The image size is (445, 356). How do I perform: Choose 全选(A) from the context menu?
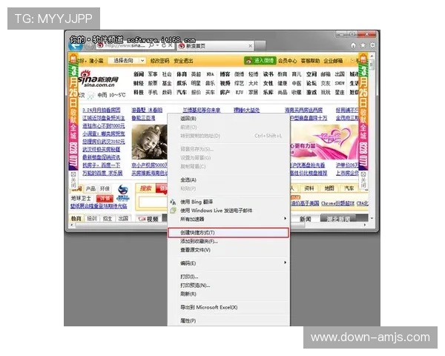tap(228, 180)
